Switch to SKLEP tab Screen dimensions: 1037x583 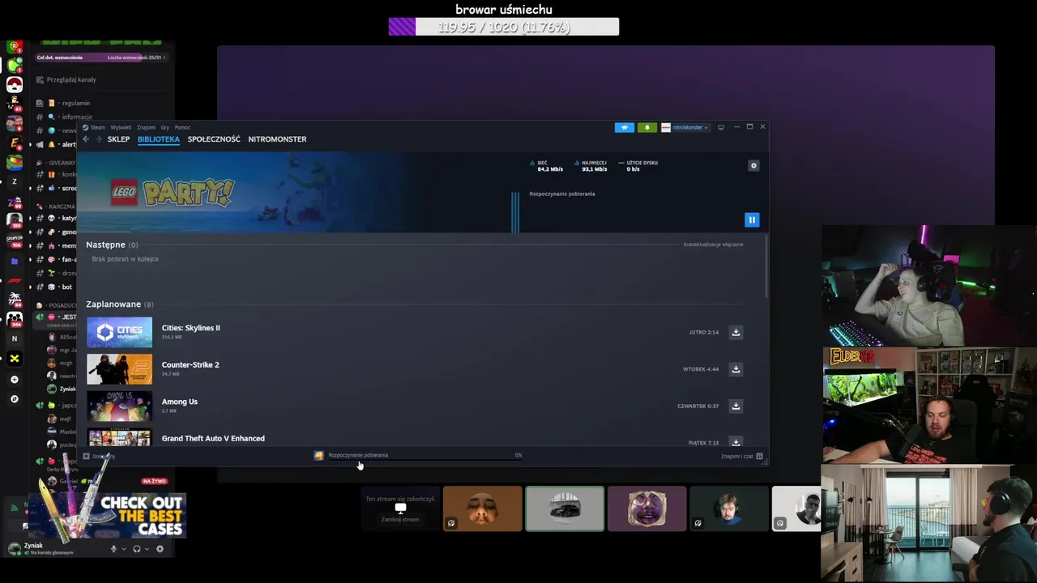(x=118, y=139)
